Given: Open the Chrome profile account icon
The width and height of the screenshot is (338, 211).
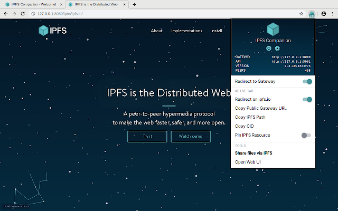Looking at the screenshot, I should (x=324, y=14).
